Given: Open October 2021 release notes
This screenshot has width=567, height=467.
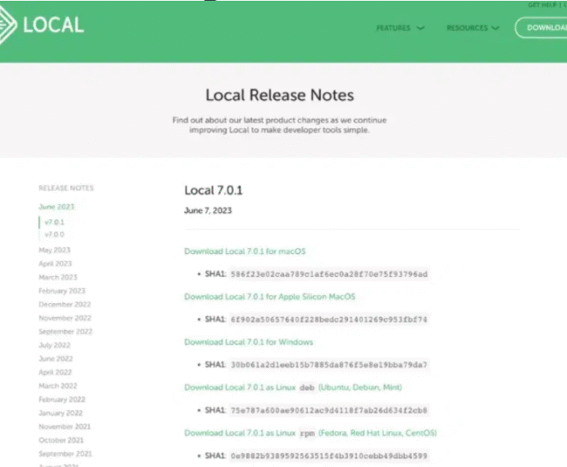Looking at the screenshot, I should coord(61,440).
